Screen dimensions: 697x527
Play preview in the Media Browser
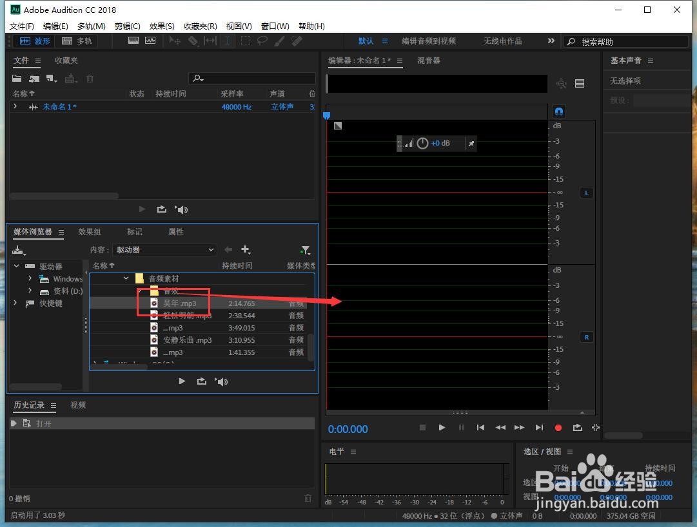(x=182, y=381)
